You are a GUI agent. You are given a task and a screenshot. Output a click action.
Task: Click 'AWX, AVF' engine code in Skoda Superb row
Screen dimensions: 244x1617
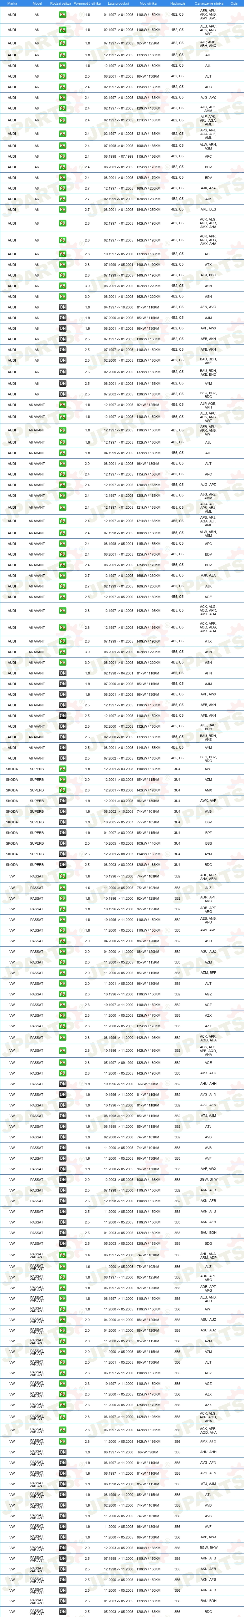(x=208, y=801)
